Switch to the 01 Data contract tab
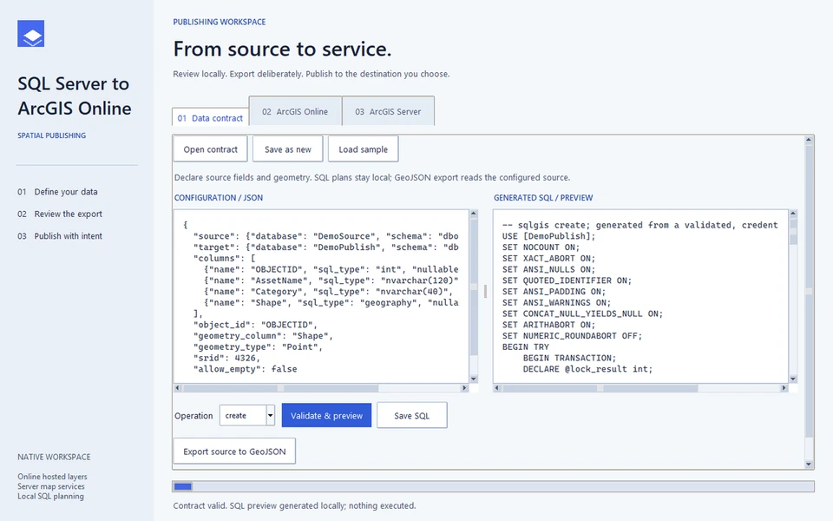 [x=210, y=117]
